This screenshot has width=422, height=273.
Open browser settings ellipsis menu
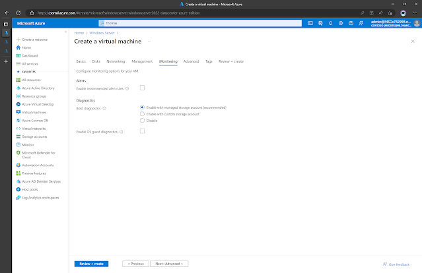tap(415, 13)
